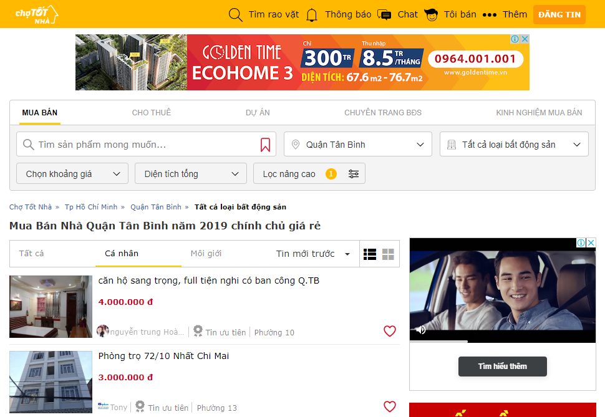Click the Tôi bán avatar icon

pyautogui.click(x=430, y=15)
